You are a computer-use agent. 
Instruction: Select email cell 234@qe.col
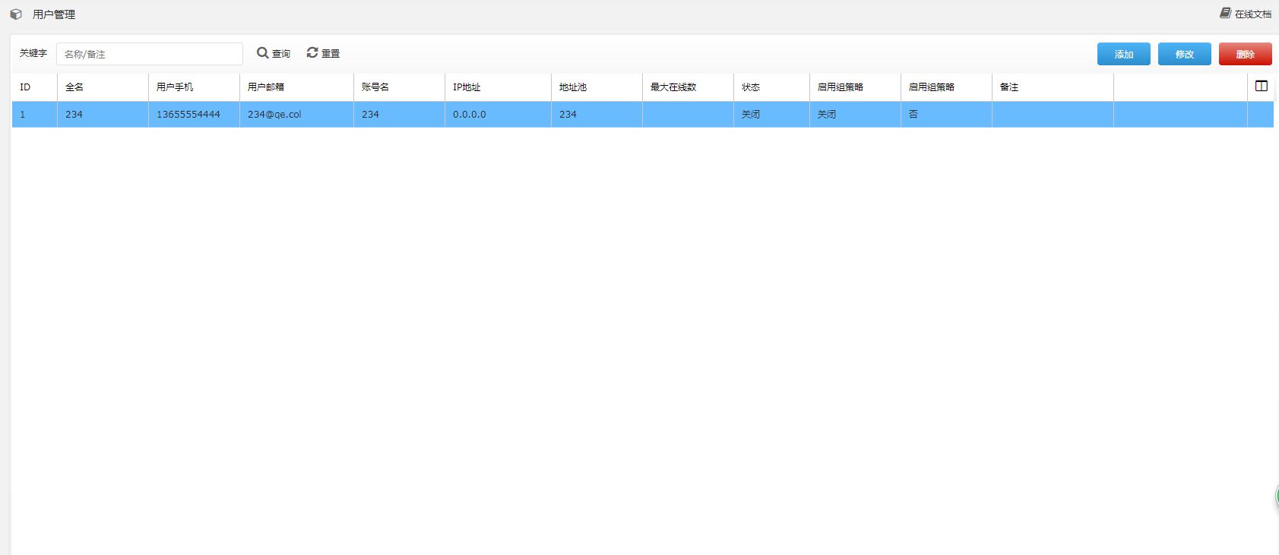click(x=296, y=115)
